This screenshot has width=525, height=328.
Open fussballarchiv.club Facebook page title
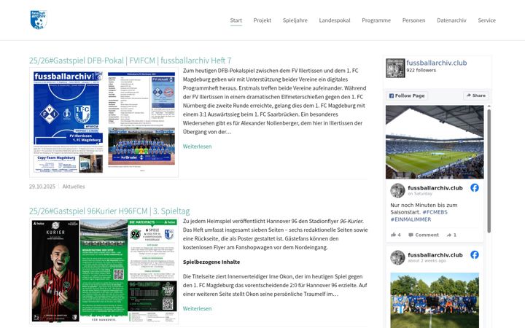point(437,63)
